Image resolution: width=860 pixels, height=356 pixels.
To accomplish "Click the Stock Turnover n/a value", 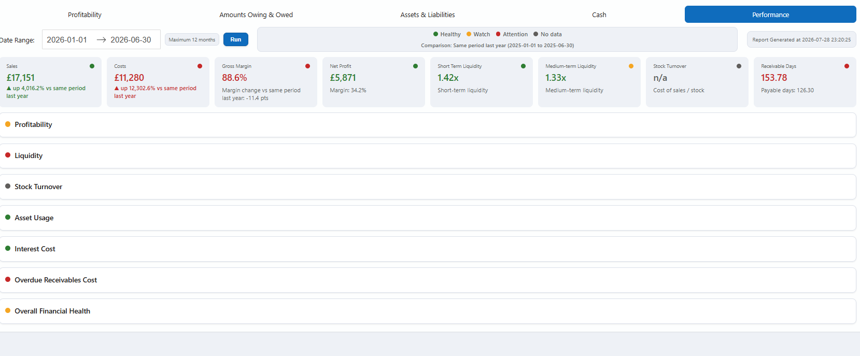I will 660,78.
